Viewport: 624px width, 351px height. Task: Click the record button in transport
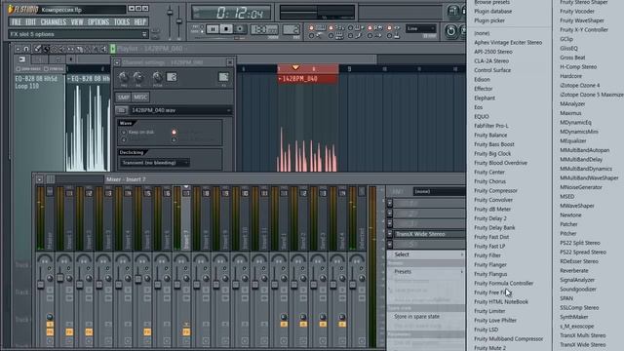(240, 29)
